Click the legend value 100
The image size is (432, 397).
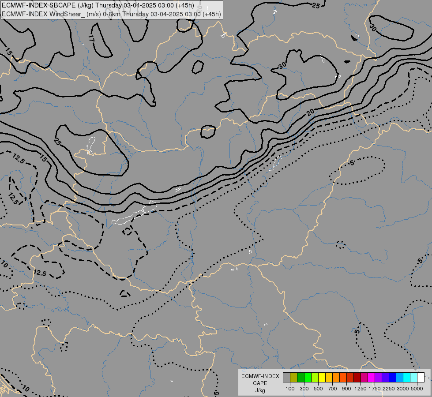coord(290,389)
